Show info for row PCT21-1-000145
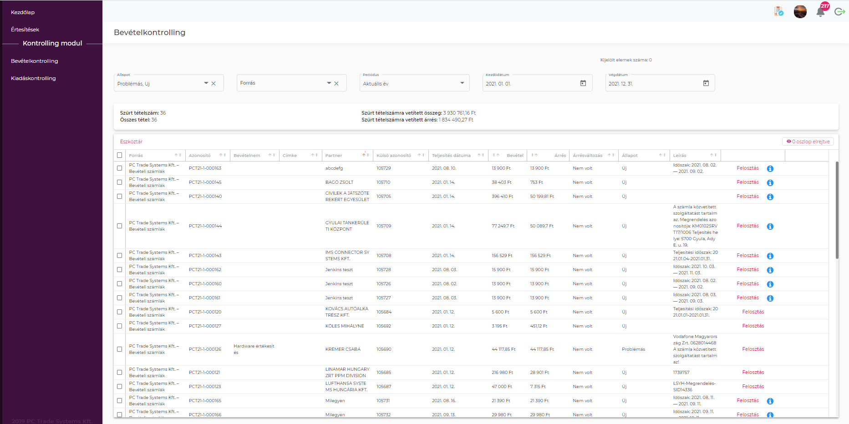Viewport: 849px width, 424px height. click(770, 183)
